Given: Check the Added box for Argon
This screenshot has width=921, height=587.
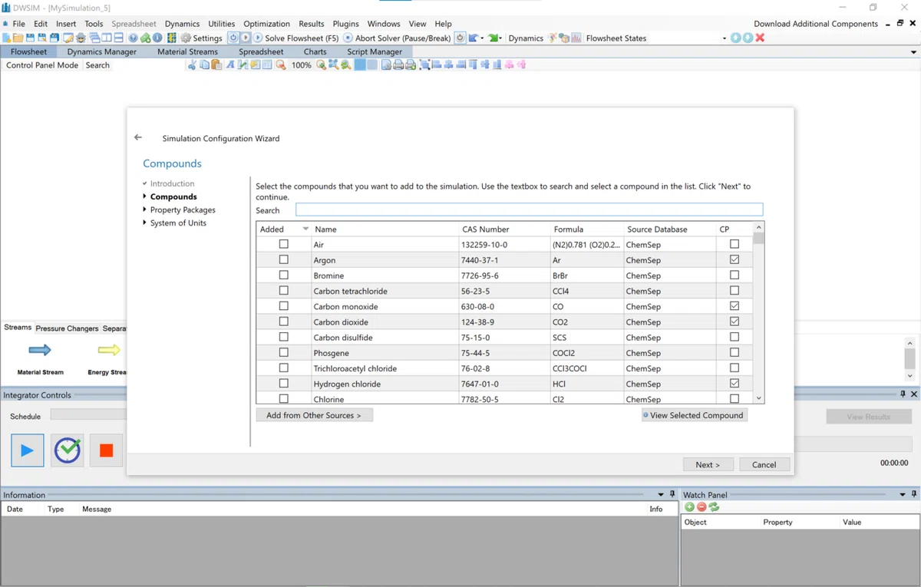Looking at the screenshot, I should pos(284,260).
